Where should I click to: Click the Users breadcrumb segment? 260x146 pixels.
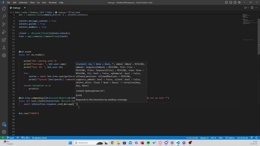click(x=17, y=13)
